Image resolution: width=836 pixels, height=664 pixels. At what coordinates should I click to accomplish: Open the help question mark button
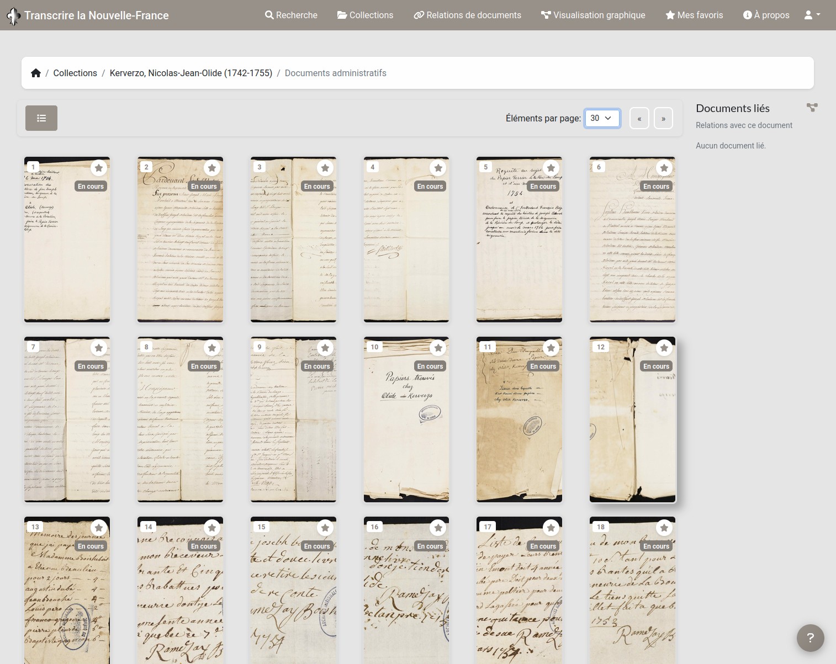coord(810,638)
